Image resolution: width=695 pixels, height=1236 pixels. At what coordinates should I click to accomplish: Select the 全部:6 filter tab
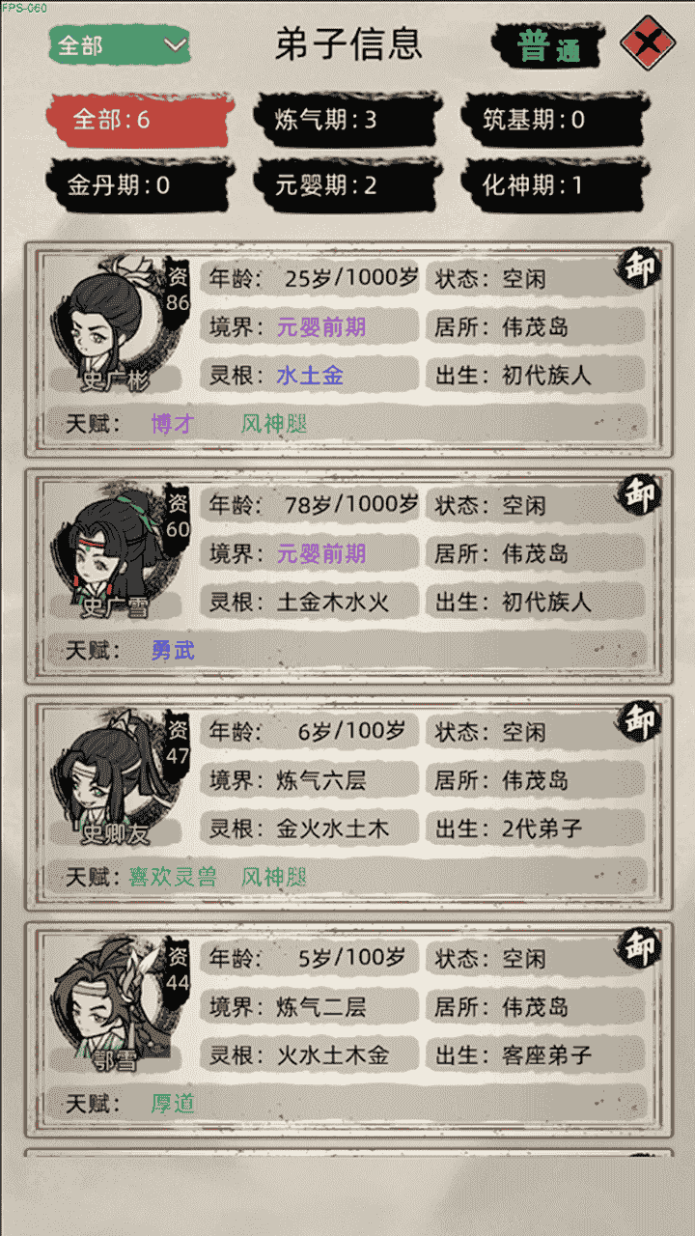pos(138,120)
